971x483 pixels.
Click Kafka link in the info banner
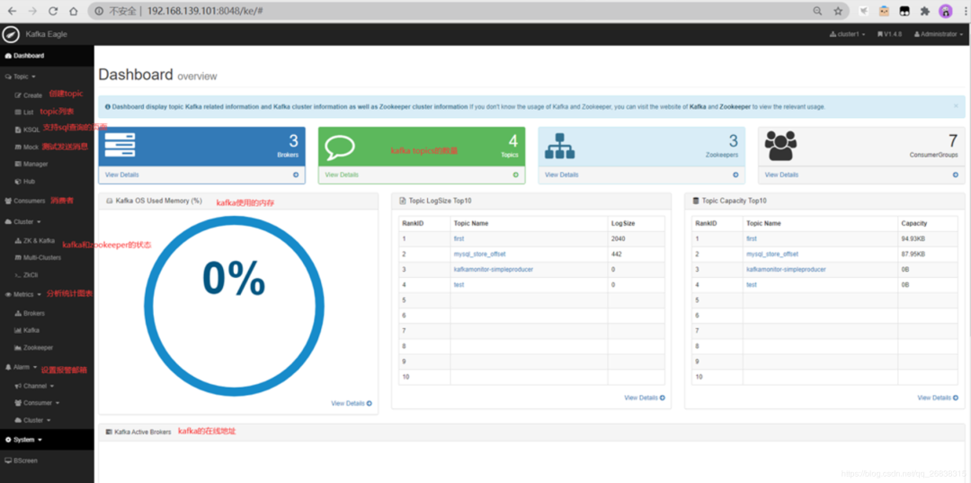pos(699,106)
